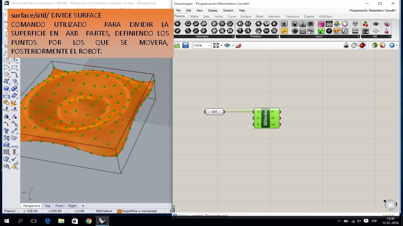Click the orange layer color swatch in Rhino
Image resolution: width=403 pixels, height=226 pixels.
[x=119, y=211]
